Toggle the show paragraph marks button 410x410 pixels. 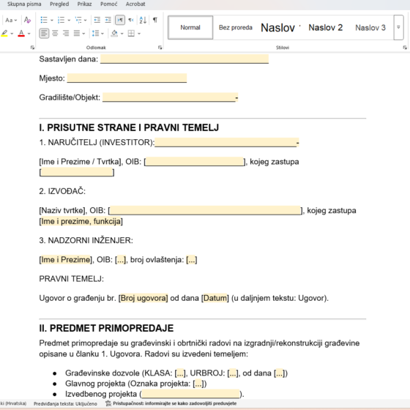coord(155,20)
